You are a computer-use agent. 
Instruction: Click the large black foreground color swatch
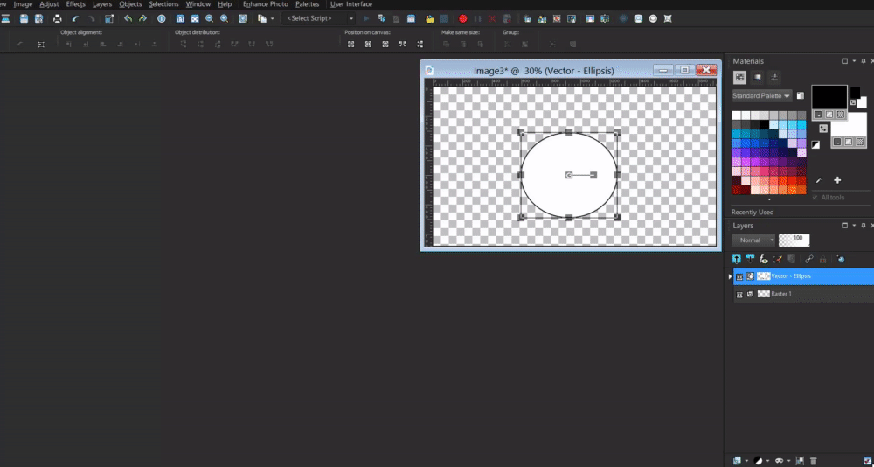[829, 95]
